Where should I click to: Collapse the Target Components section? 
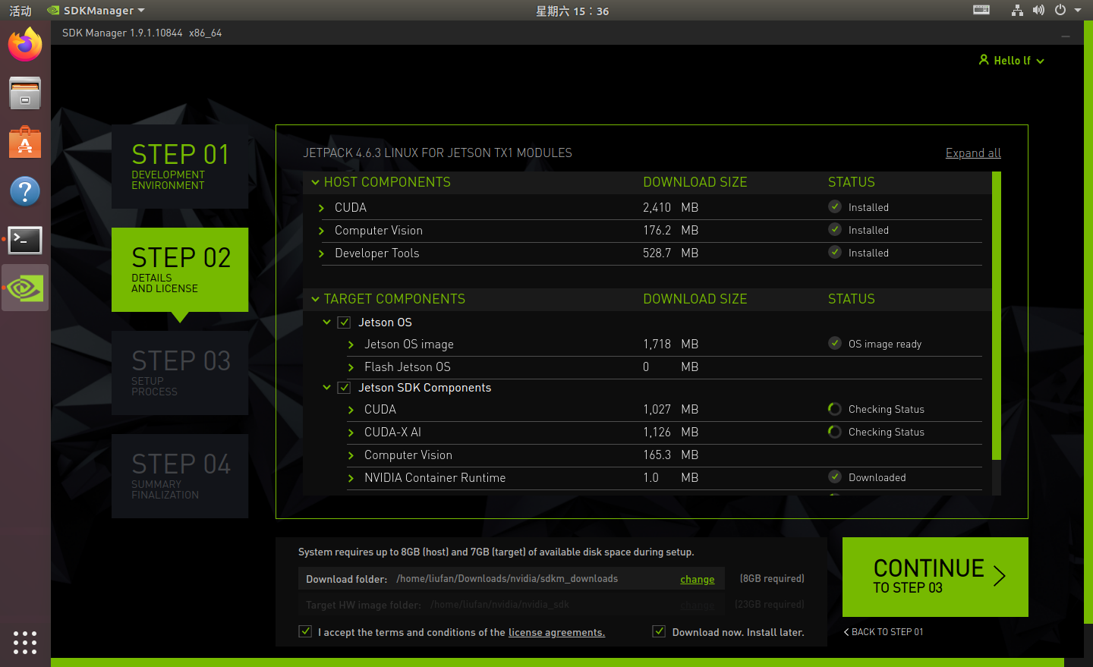[x=315, y=299]
